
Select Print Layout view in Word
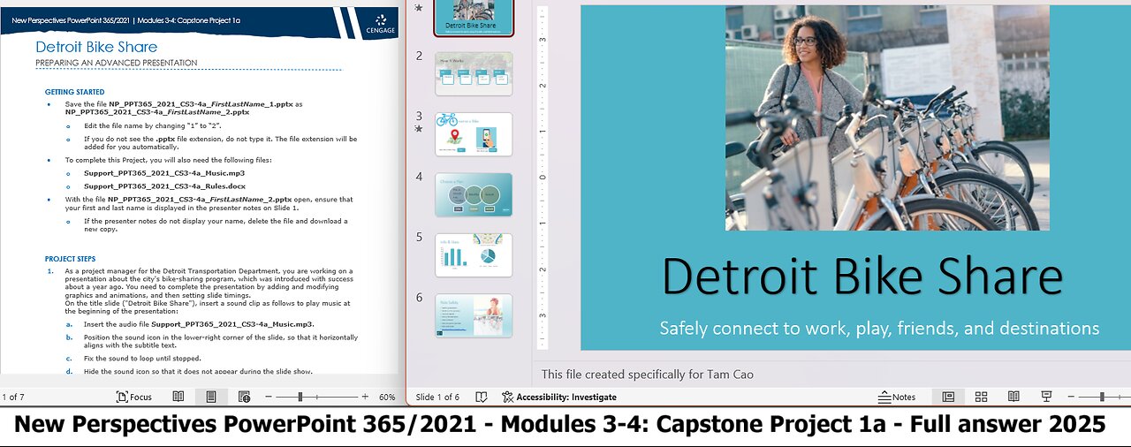pos(211,398)
